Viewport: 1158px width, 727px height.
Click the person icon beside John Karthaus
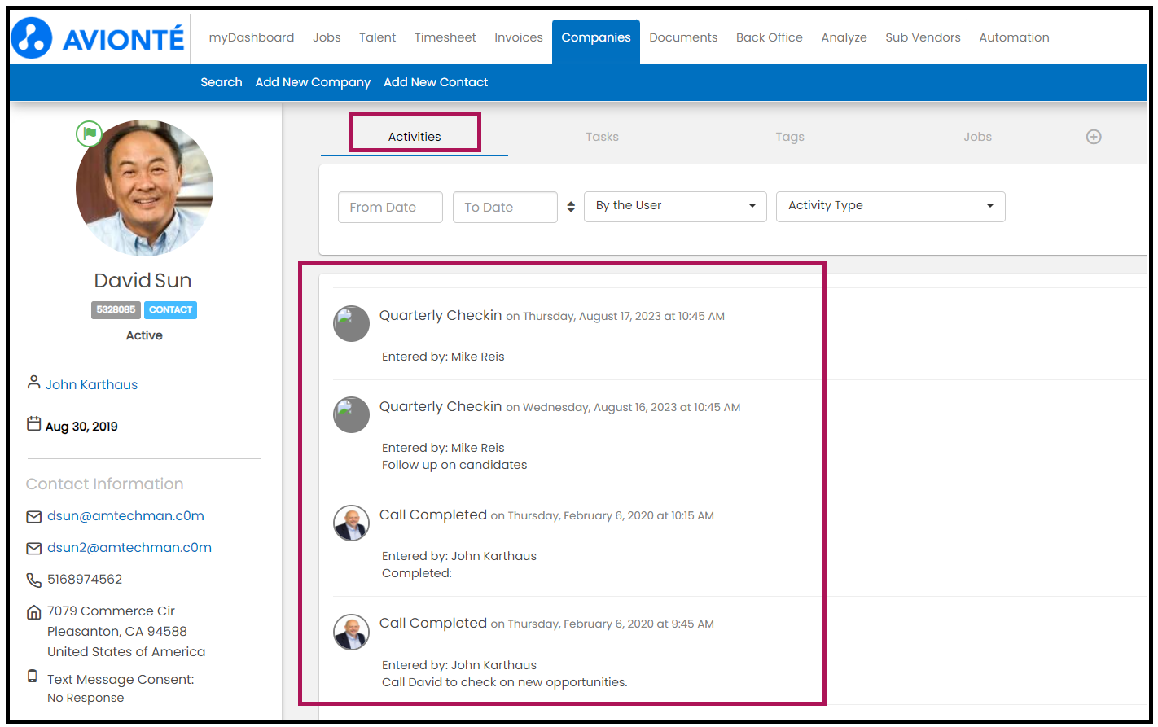pyautogui.click(x=34, y=383)
